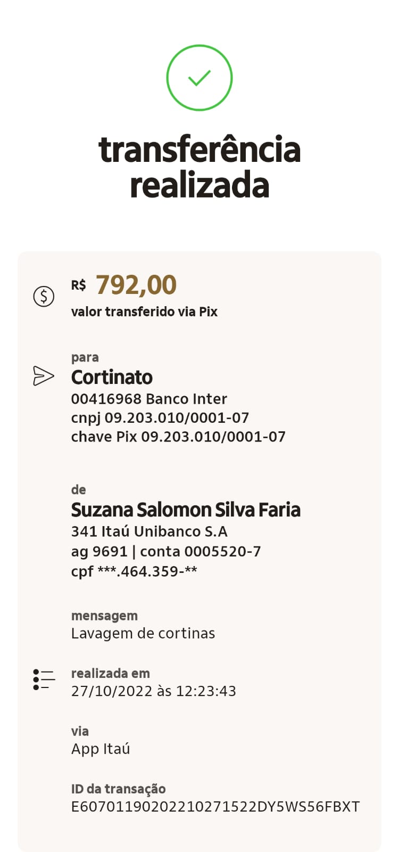The width and height of the screenshot is (399, 852).
Task: Click the chave Pix key line
Action: (178, 437)
